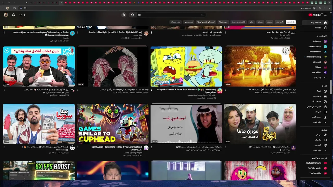The image size is (333, 187).
Task: Open more options for minecraft java pvp video
Action: (4, 33)
